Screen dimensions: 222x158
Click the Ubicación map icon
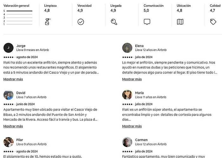[180, 22]
